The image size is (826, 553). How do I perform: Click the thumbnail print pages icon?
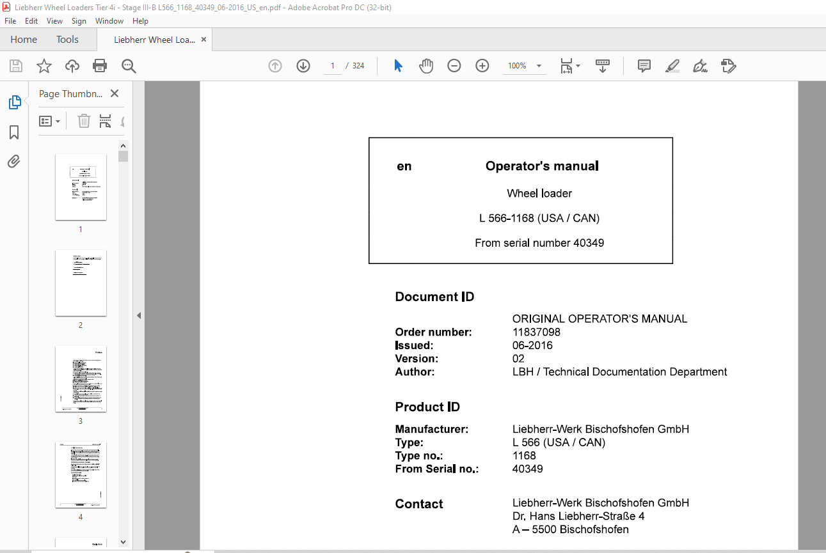click(x=105, y=121)
